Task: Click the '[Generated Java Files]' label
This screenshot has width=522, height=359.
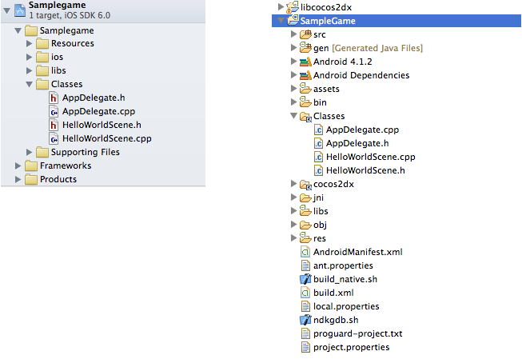Action: coord(377,48)
